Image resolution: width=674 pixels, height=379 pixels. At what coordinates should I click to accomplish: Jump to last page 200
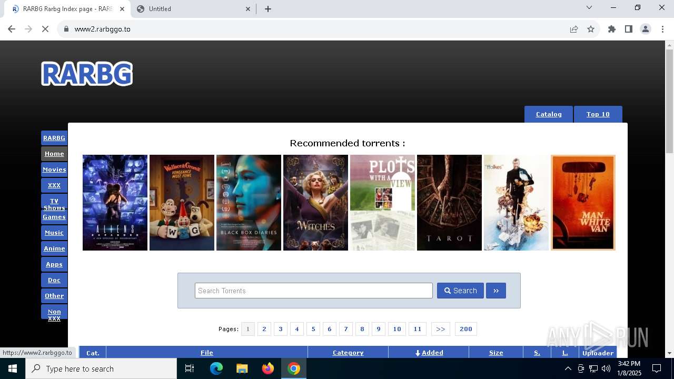pos(466,329)
